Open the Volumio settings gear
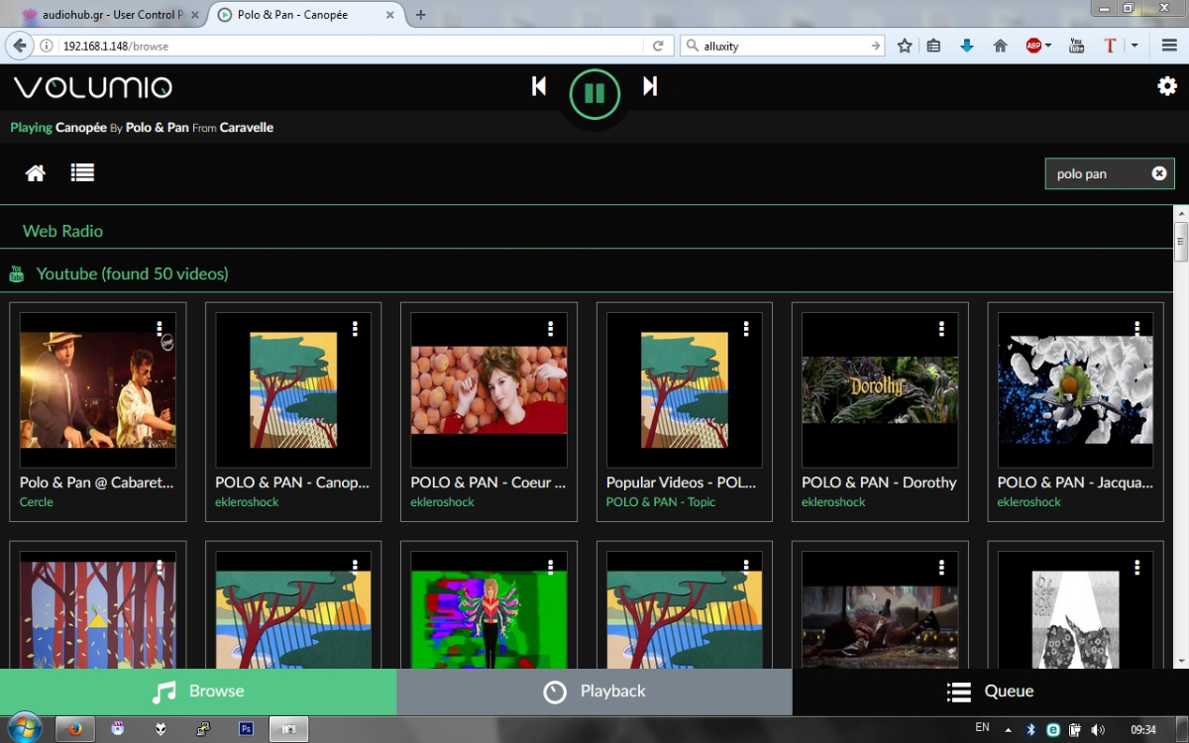1189x743 pixels. (1167, 86)
